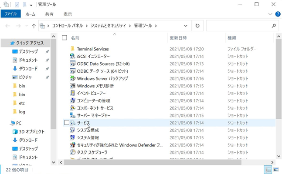Sort by the 名前 column header

pos(75,38)
